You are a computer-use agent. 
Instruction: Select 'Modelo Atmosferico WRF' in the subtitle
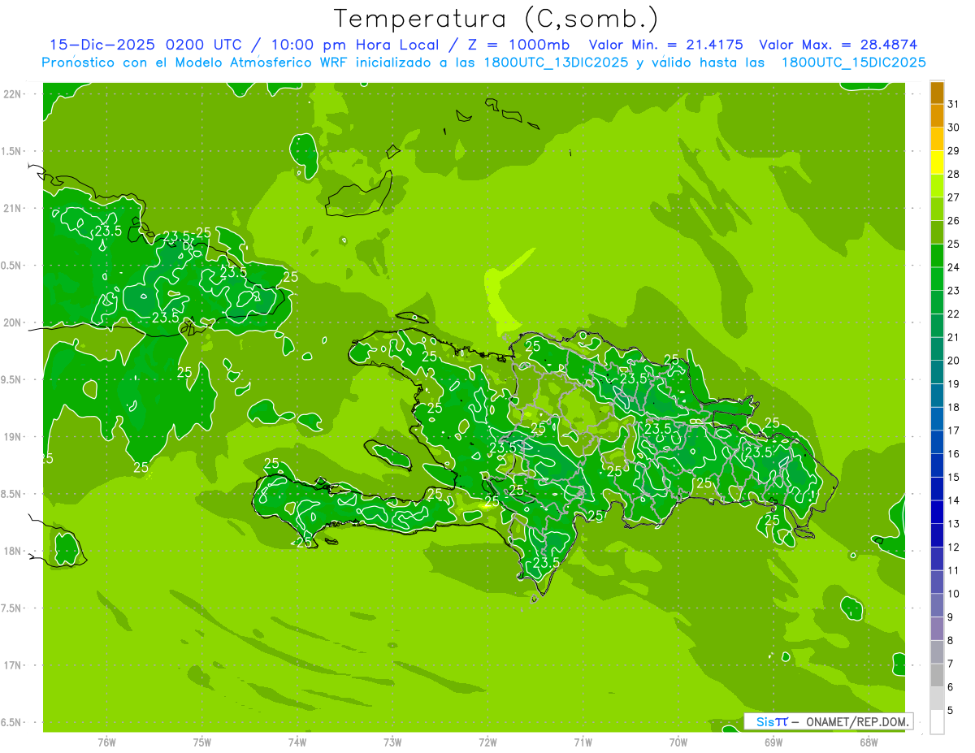click(263, 63)
